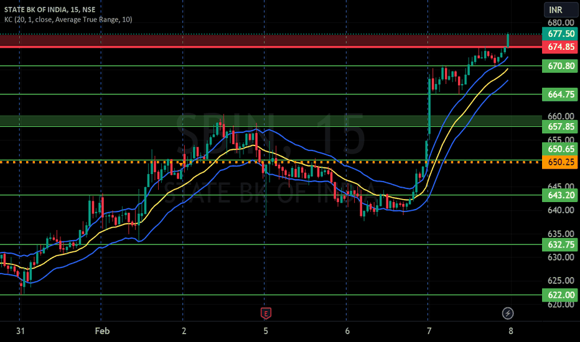The image size is (580, 342).
Task: Click the Feb date axis label
Action: [x=102, y=331]
